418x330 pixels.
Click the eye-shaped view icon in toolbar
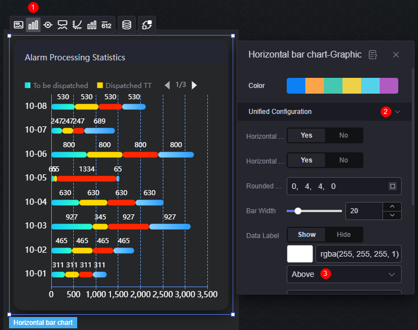[x=48, y=25]
